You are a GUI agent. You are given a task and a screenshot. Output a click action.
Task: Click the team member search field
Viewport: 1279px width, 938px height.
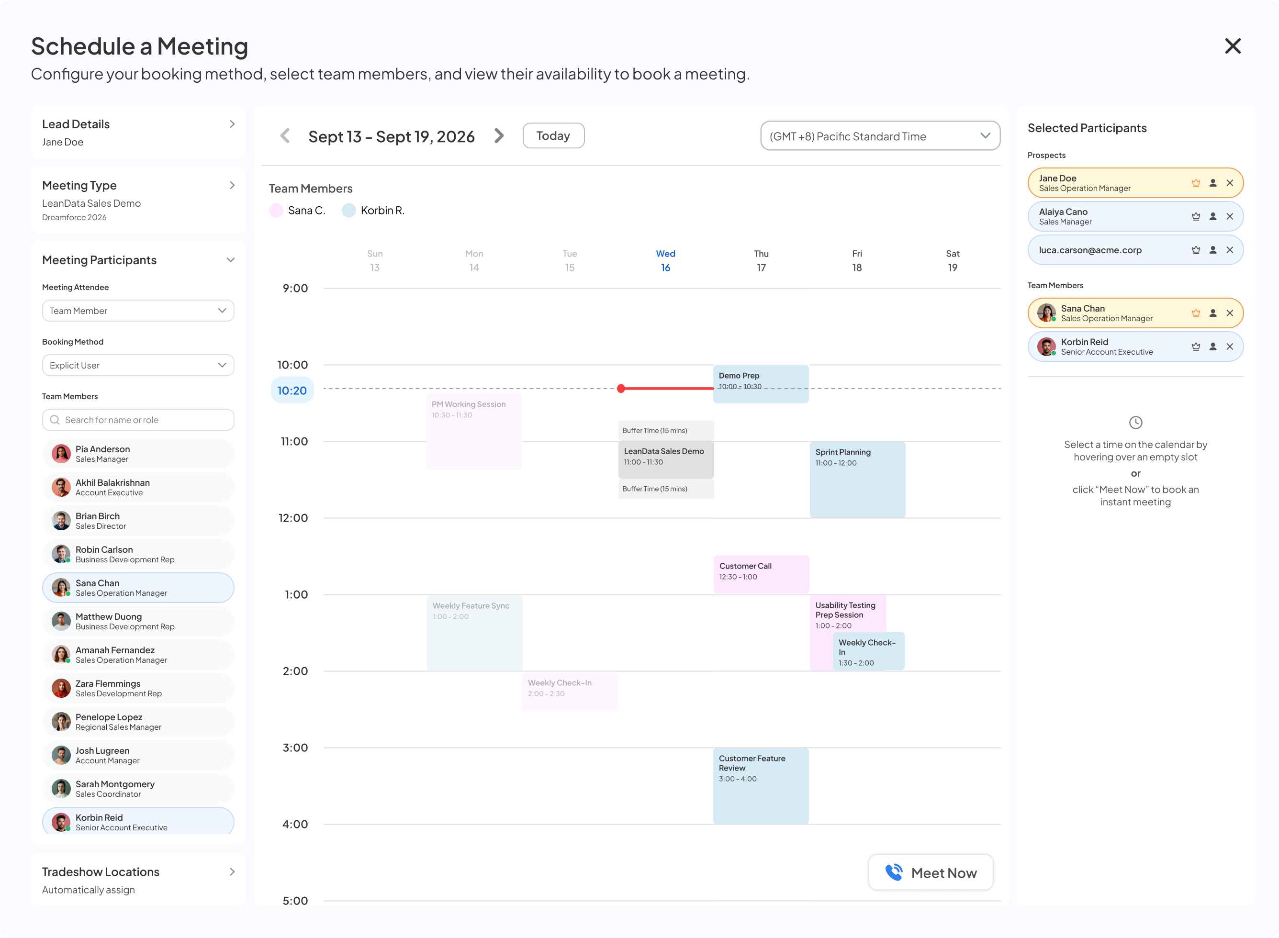138,420
